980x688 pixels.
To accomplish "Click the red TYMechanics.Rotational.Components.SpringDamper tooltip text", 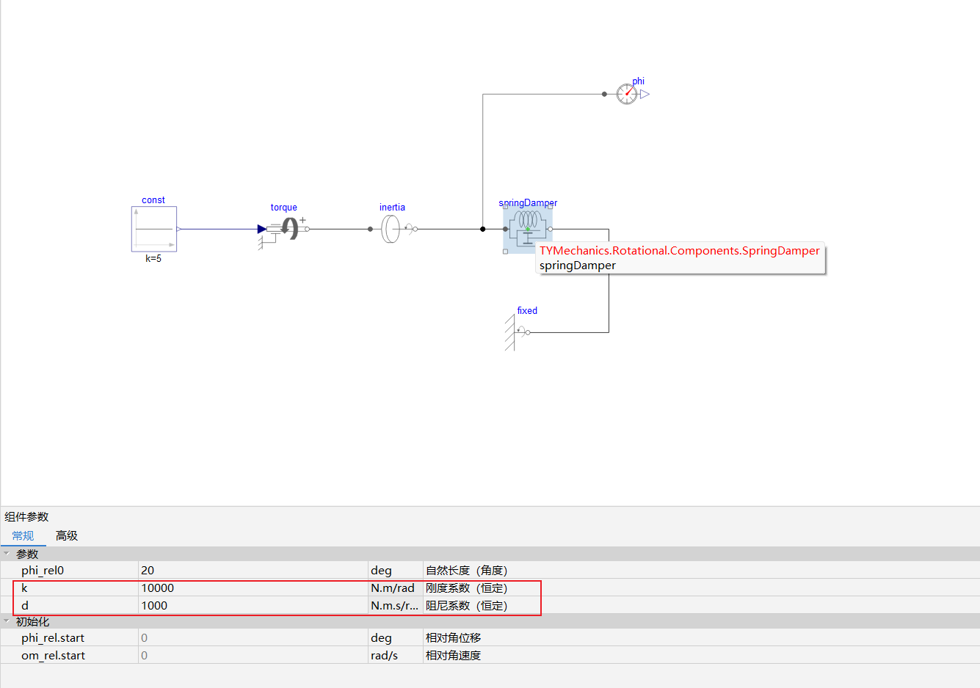I will (680, 250).
